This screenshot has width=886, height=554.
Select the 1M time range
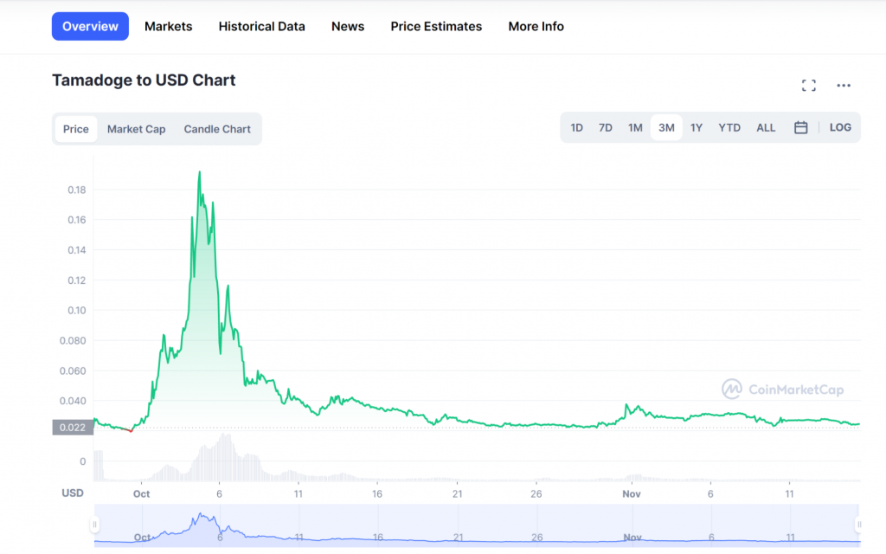(x=635, y=126)
